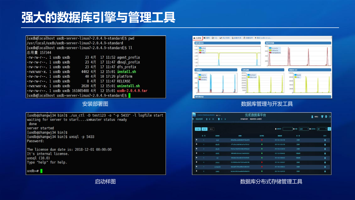Click the red status dot in row 1

(x=262, y=140)
